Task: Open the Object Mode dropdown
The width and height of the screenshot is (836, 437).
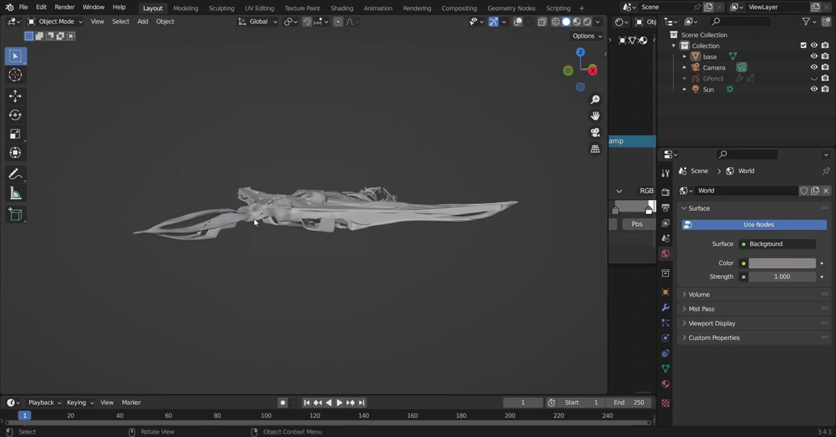Action: [54, 21]
